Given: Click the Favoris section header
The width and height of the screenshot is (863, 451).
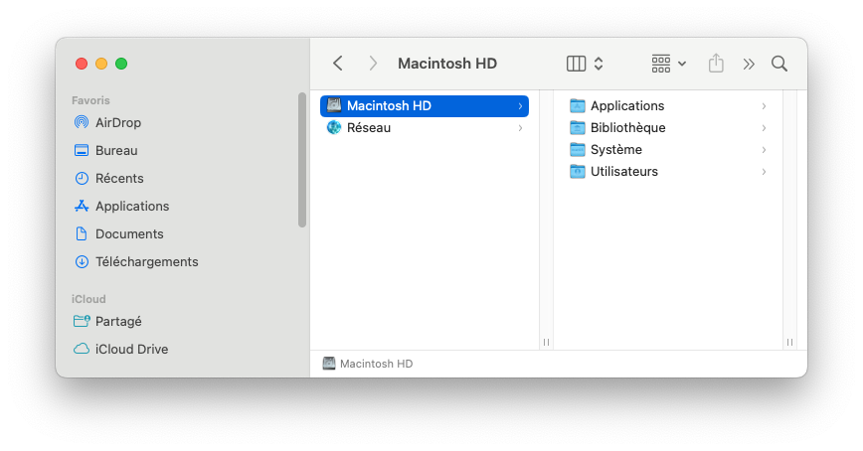Looking at the screenshot, I should click(90, 100).
